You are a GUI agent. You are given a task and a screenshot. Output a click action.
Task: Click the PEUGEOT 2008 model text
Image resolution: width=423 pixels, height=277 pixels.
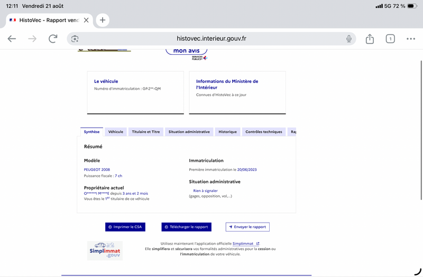[x=97, y=169]
